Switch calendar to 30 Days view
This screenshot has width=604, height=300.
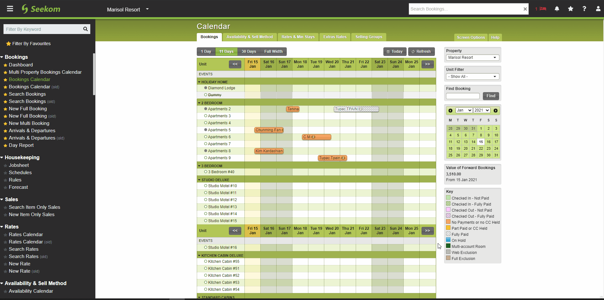pyautogui.click(x=249, y=51)
